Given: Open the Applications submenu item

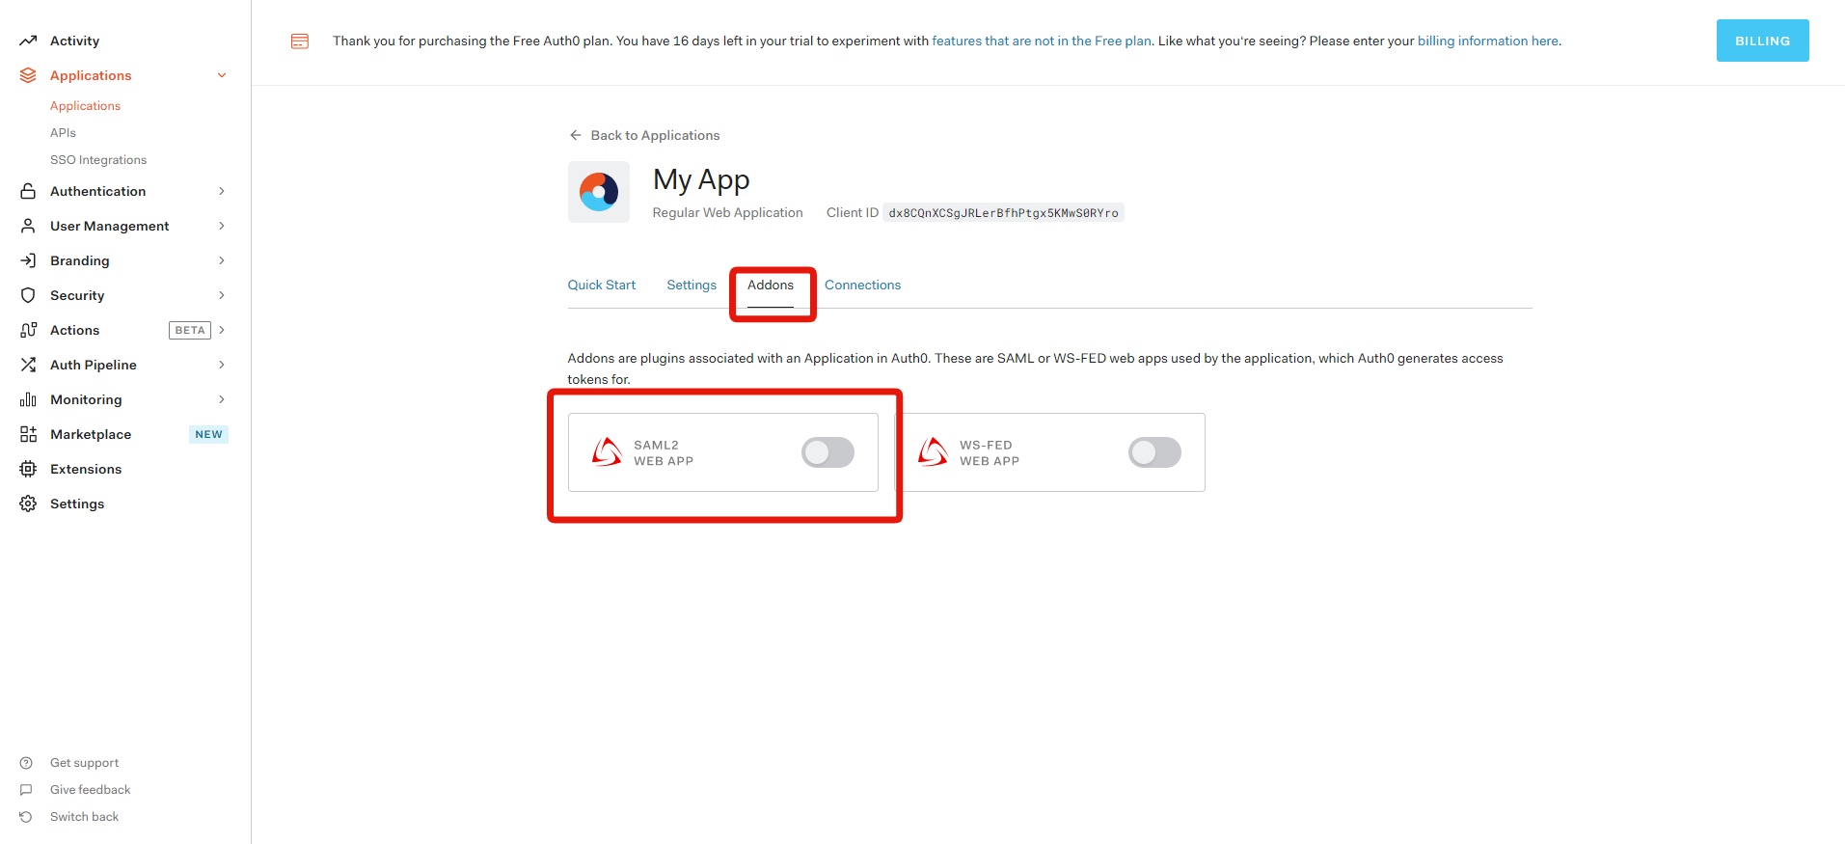Looking at the screenshot, I should click(85, 106).
